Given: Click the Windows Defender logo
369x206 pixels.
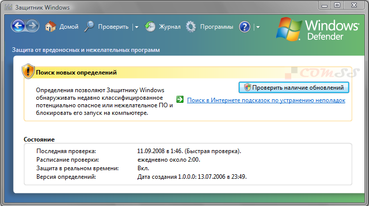Looking at the screenshot, I should pos(318,30).
